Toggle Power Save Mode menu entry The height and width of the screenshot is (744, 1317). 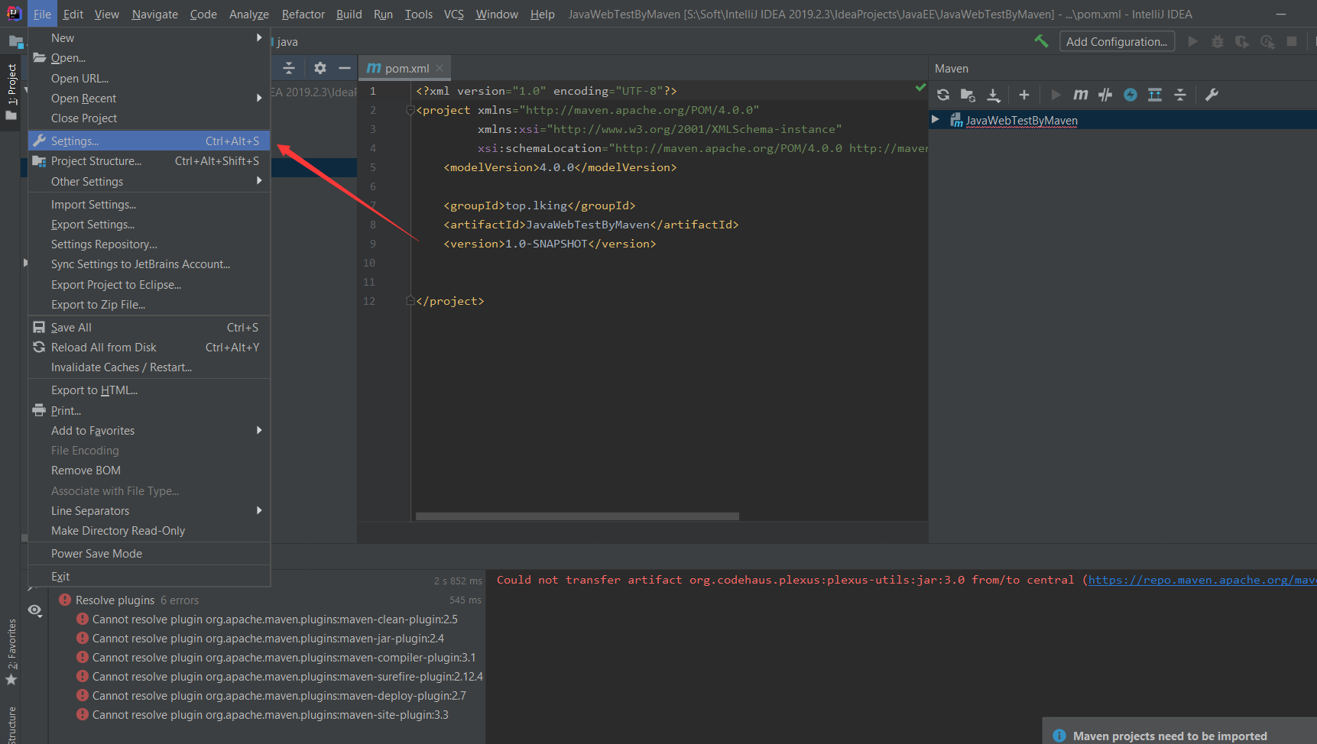149,554
